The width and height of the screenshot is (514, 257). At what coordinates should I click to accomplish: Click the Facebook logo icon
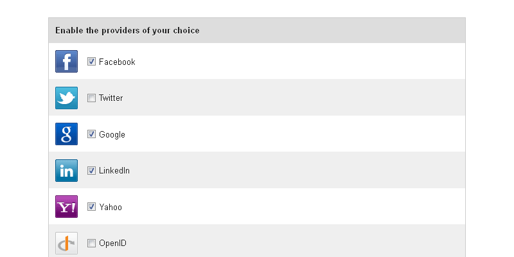click(66, 62)
